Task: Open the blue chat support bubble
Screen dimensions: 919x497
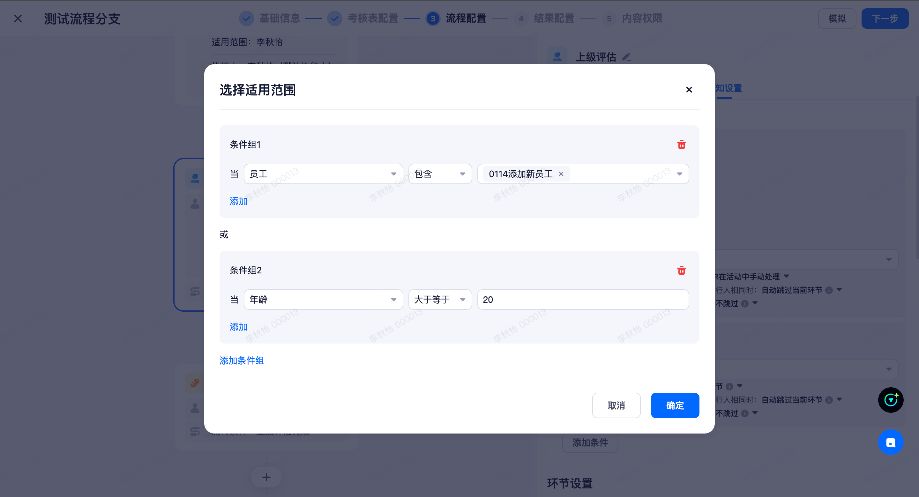Action: (x=891, y=442)
